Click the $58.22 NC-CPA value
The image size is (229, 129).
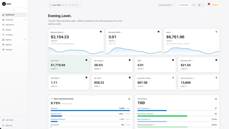99,83
